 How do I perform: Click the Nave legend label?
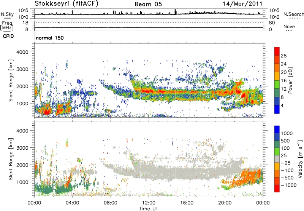[289, 27]
